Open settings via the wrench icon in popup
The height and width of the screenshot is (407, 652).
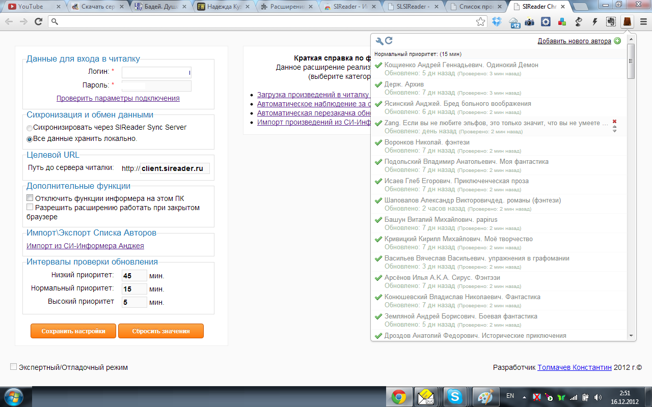coord(379,41)
